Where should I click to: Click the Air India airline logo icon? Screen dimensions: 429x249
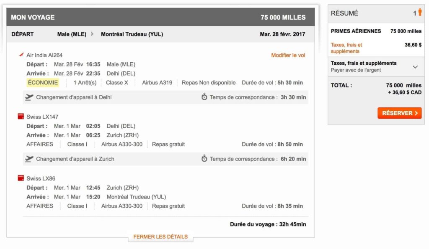click(21, 55)
